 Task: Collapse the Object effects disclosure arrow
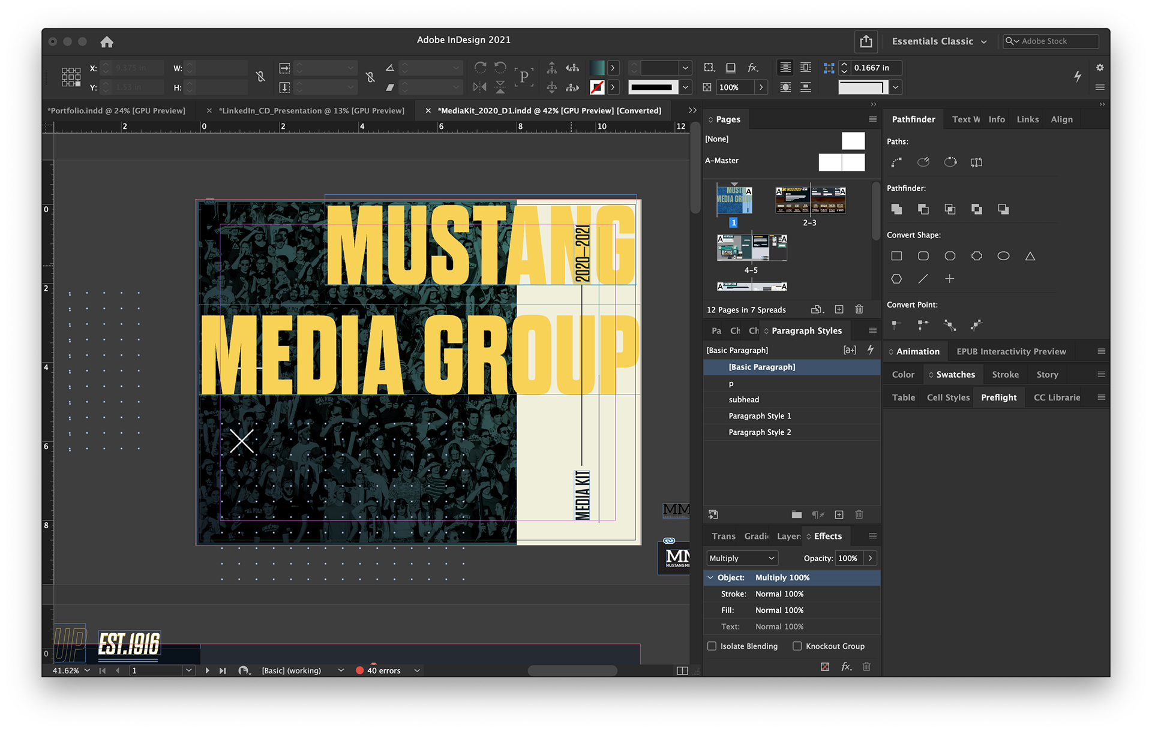(x=710, y=577)
